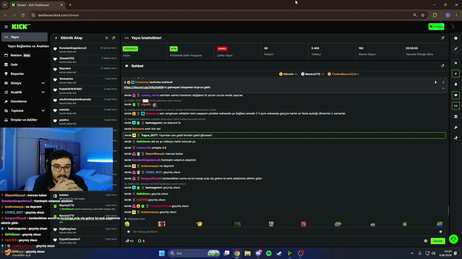Toggle the lightning activity feed panel button
The height and width of the screenshot is (259, 462).
tap(456, 74)
